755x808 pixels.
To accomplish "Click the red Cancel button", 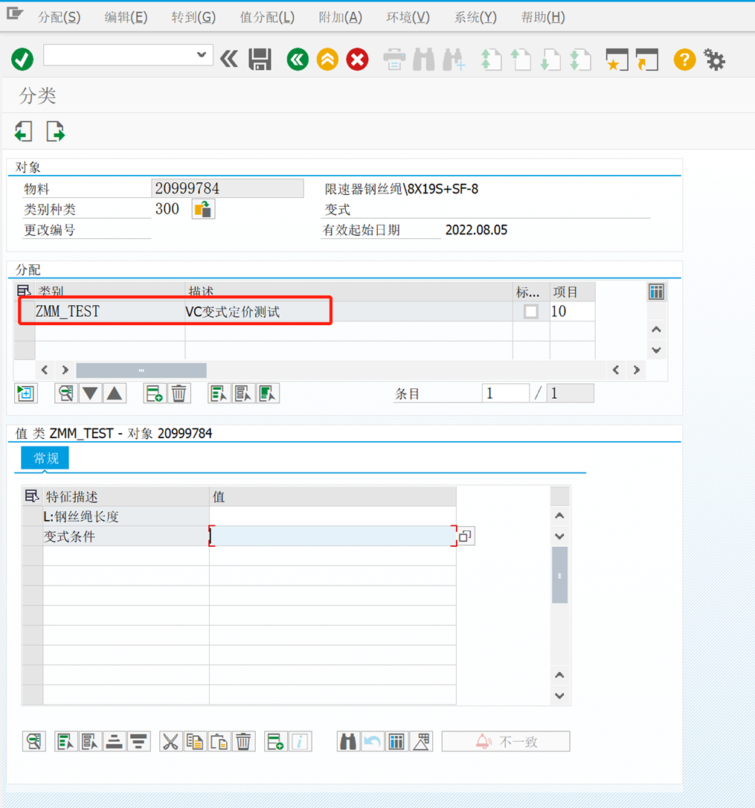I will click(358, 60).
